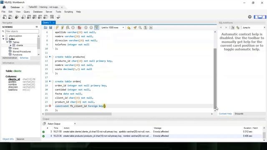The height and width of the screenshot is (150, 267).
Task: Open find panel with magnifier icon
Action: point(140,27)
